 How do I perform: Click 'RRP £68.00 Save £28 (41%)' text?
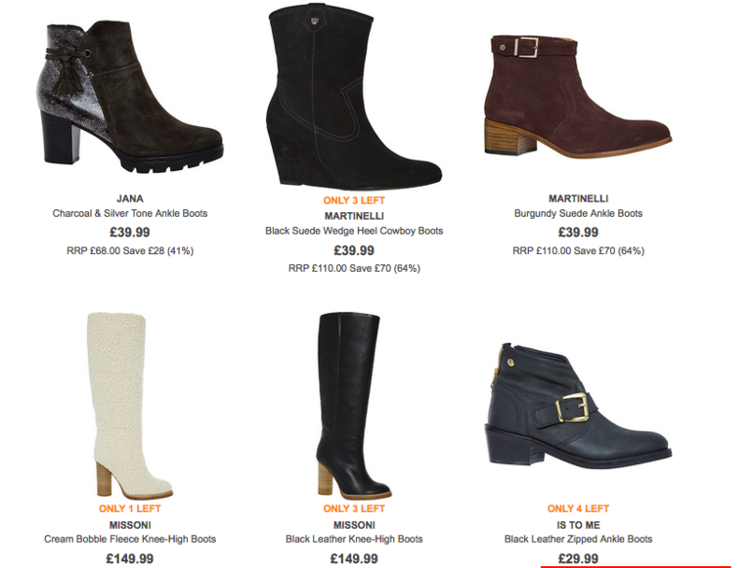point(130,250)
